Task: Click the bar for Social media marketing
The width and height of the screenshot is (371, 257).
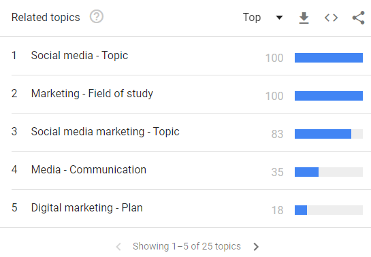Action: click(x=329, y=134)
